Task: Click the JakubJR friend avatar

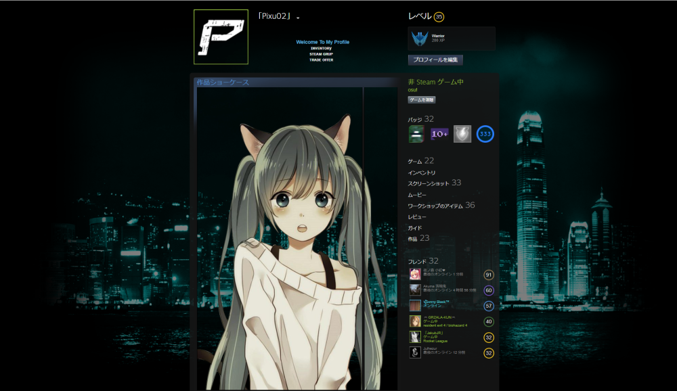Action: point(414,337)
